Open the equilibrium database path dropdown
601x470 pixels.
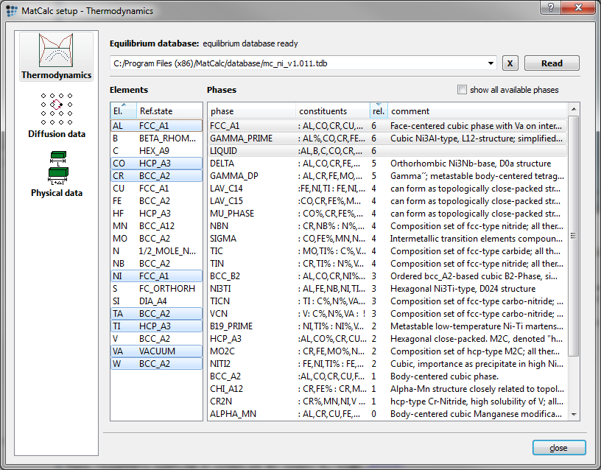(x=491, y=63)
